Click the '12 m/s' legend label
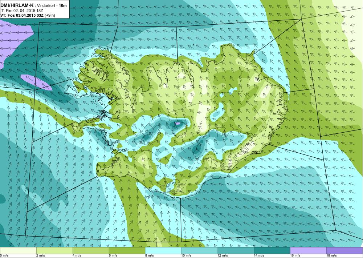Viewport: 363px width, 258px height. pos(223,255)
